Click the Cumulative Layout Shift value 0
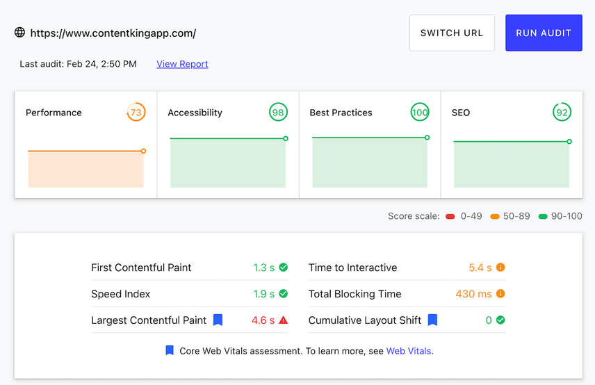This screenshot has width=595, height=385. coord(489,320)
